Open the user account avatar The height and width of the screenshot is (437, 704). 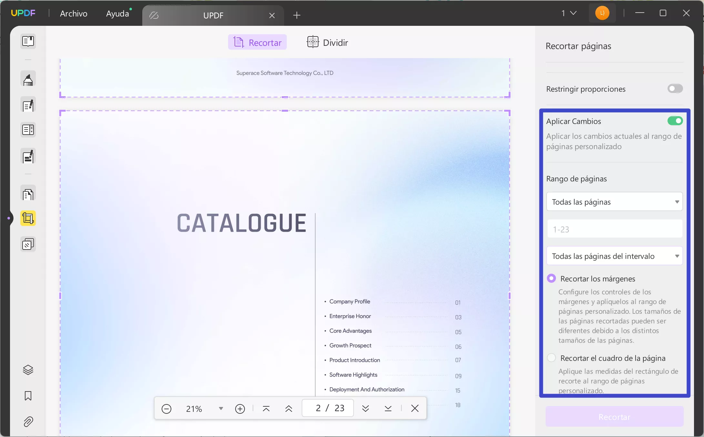[x=602, y=13]
